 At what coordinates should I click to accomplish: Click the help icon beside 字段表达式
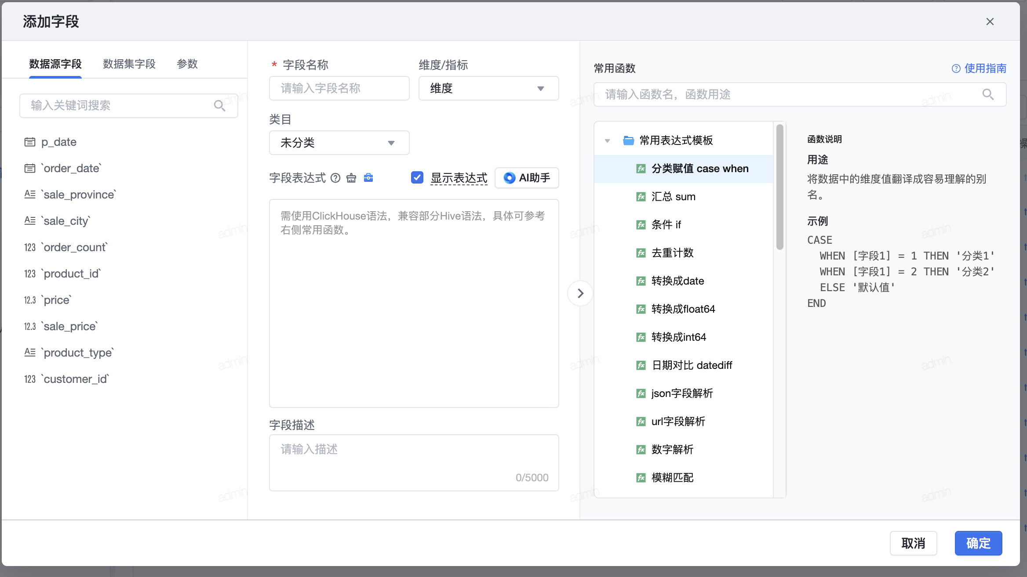pos(335,178)
